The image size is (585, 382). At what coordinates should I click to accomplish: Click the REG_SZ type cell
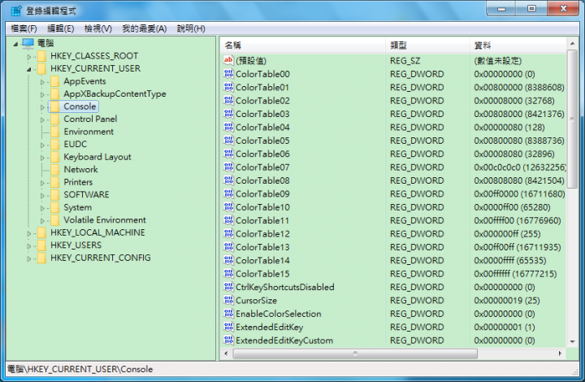[x=405, y=60]
